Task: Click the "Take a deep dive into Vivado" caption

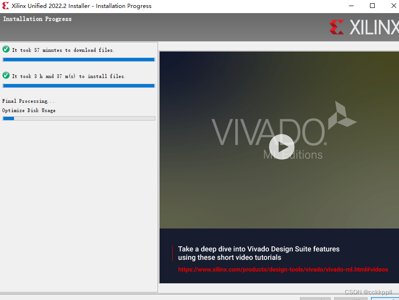Action: click(259, 253)
